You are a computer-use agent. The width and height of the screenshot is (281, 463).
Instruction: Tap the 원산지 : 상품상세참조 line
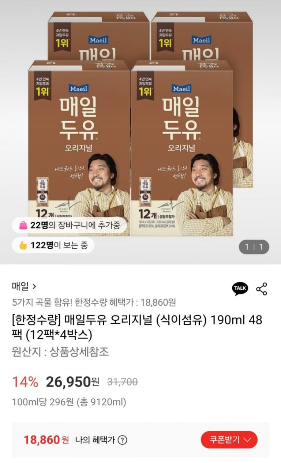[x=60, y=352]
